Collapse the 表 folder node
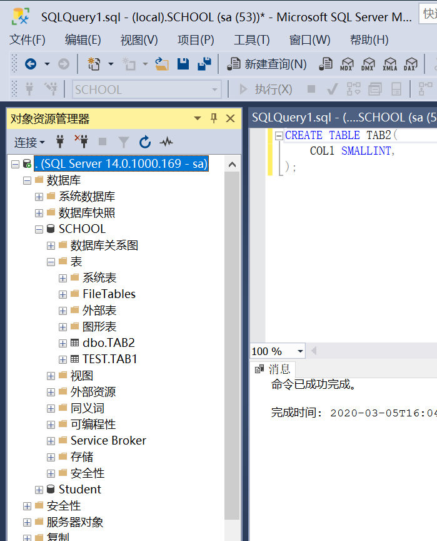This screenshot has width=437, height=541. pyautogui.click(x=51, y=262)
